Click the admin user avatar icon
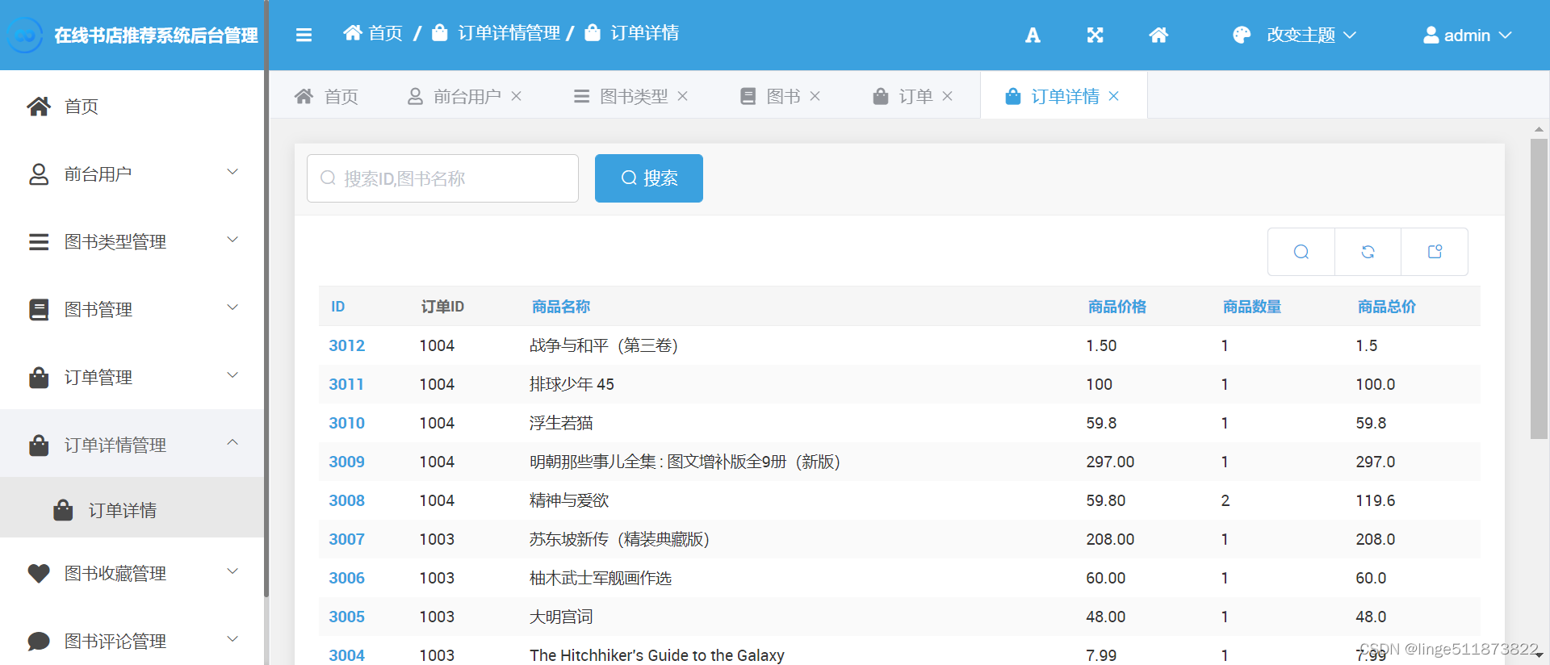The image size is (1550, 665). pyautogui.click(x=1431, y=35)
